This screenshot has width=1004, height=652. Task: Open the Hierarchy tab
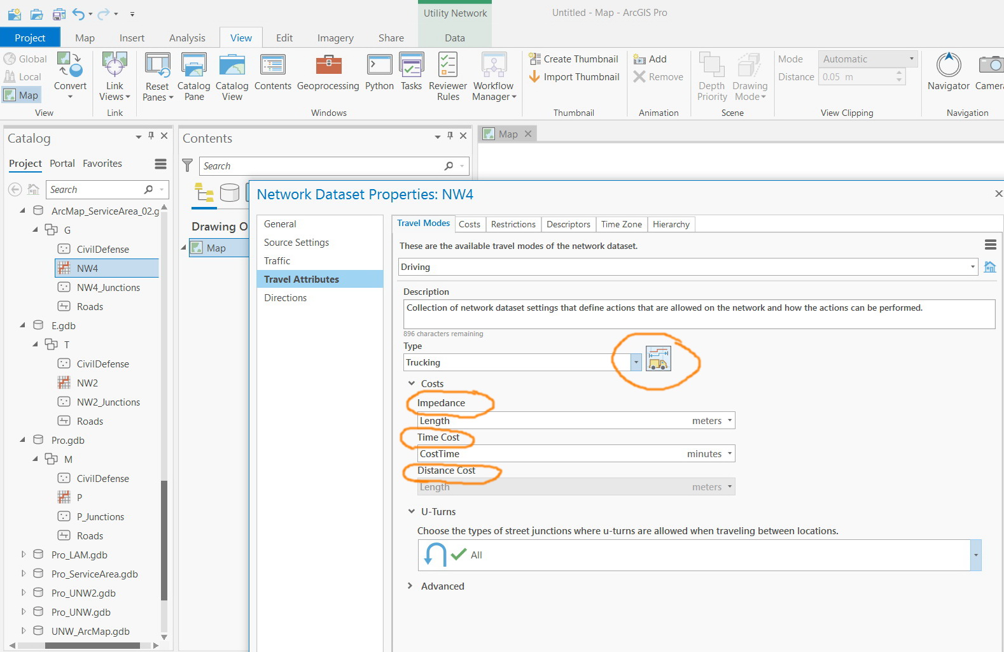(x=671, y=224)
